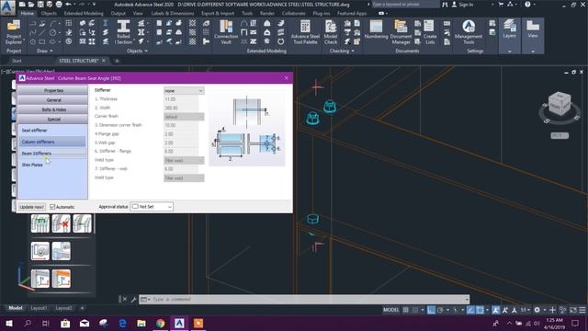The height and width of the screenshot is (331, 588).
Task: Open the Corner finish dropdown
Action: click(184, 117)
